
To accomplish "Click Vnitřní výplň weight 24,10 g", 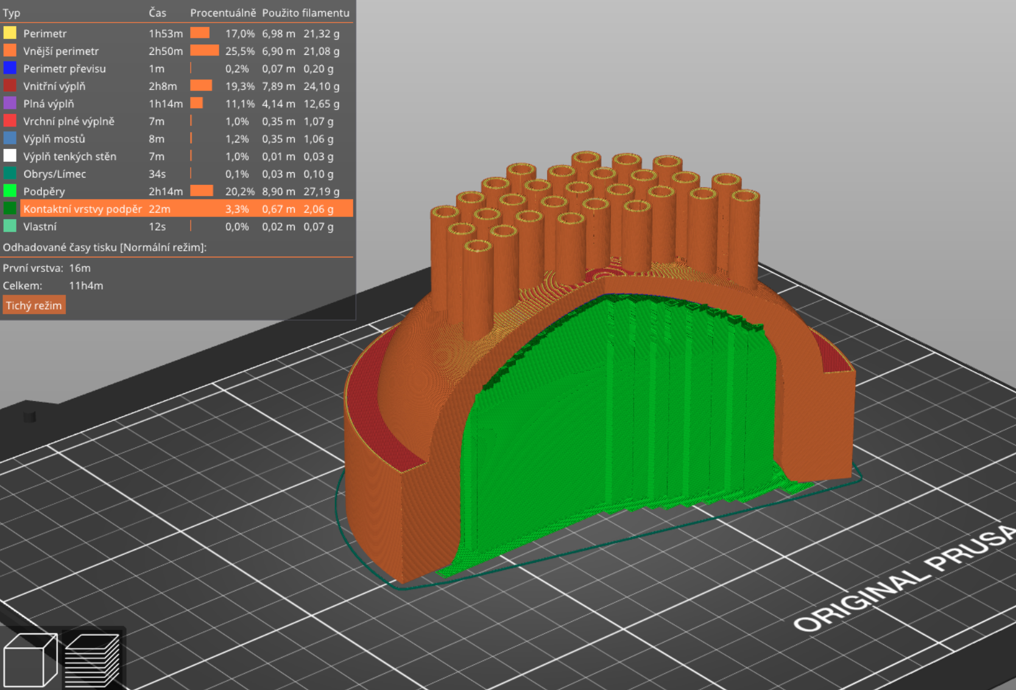I will pos(322,86).
